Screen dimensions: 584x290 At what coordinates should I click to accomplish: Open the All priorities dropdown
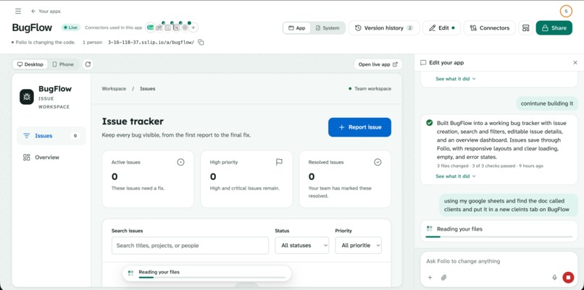pos(358,245)
